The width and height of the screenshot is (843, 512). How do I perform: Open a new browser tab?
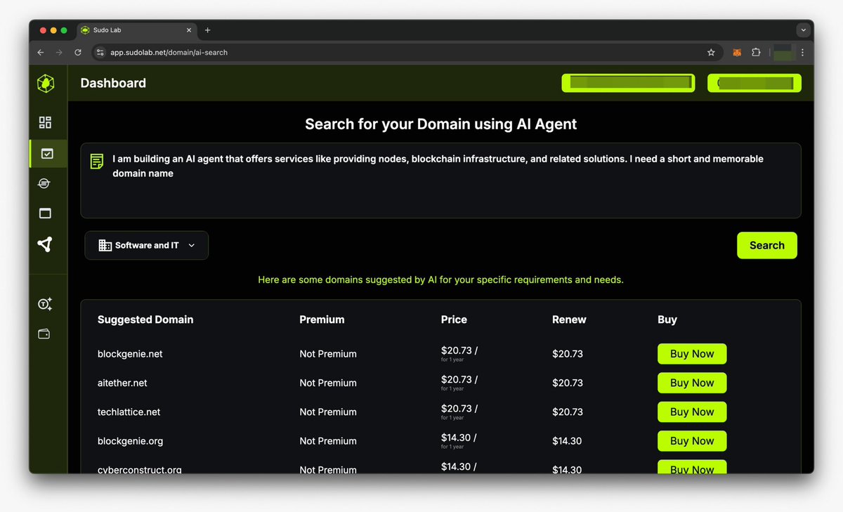[207, 30]
